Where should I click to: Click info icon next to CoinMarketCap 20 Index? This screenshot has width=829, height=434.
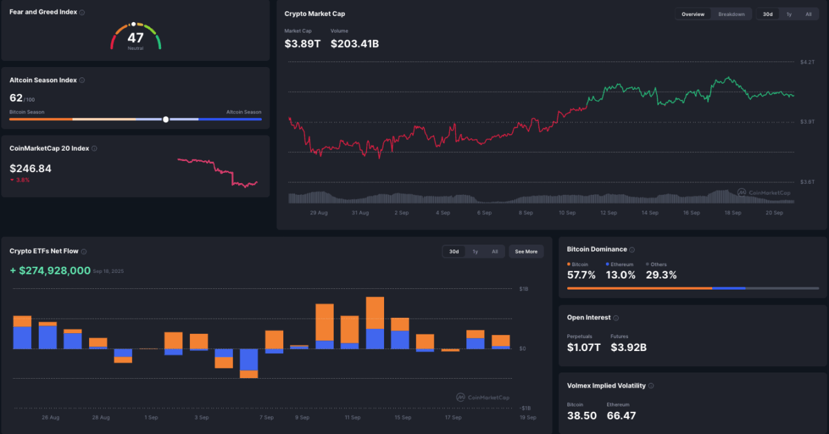[95, 148]
